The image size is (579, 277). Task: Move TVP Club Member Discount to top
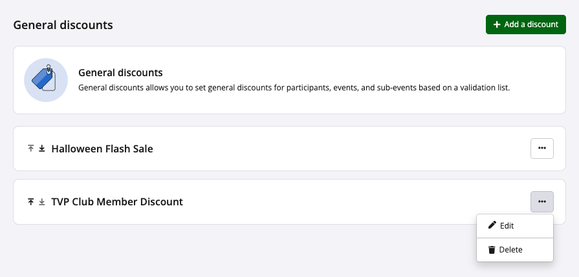pyautogui.click(x=30, y=201)
